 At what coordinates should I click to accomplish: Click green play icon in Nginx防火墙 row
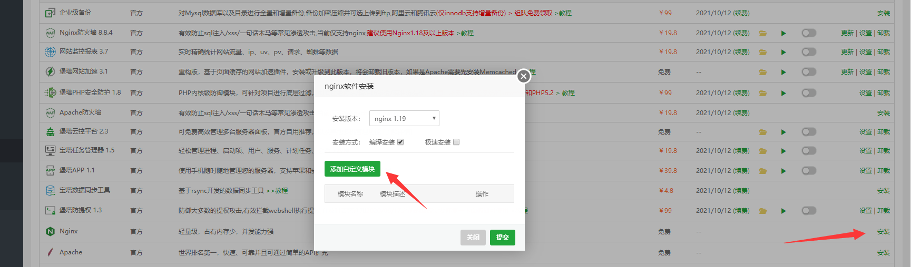(783, 33)
